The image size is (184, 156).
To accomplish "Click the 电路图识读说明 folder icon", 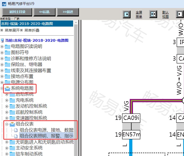I will [7, 47].
